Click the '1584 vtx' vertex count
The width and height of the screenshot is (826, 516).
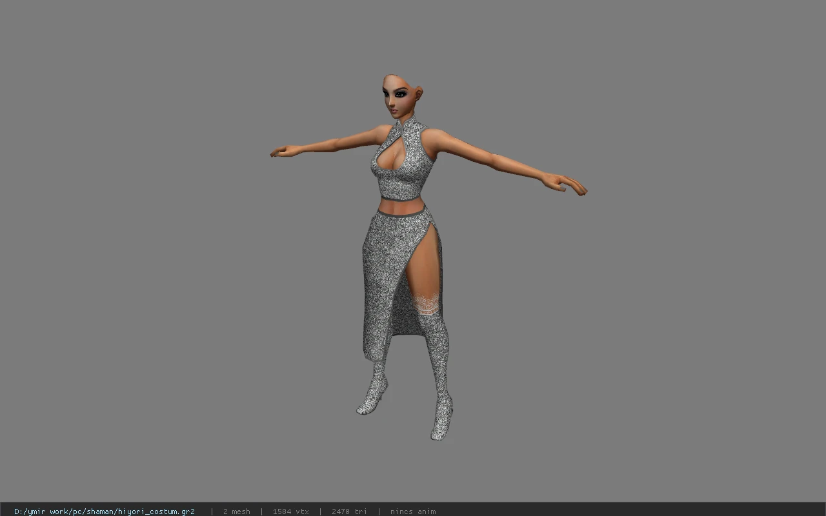point(290,511)
